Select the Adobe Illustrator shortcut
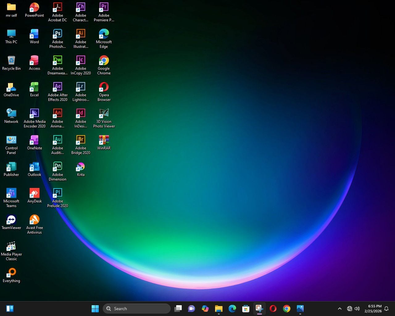The width and height of the screenshot is (395, 316). (x=81, y=39)
